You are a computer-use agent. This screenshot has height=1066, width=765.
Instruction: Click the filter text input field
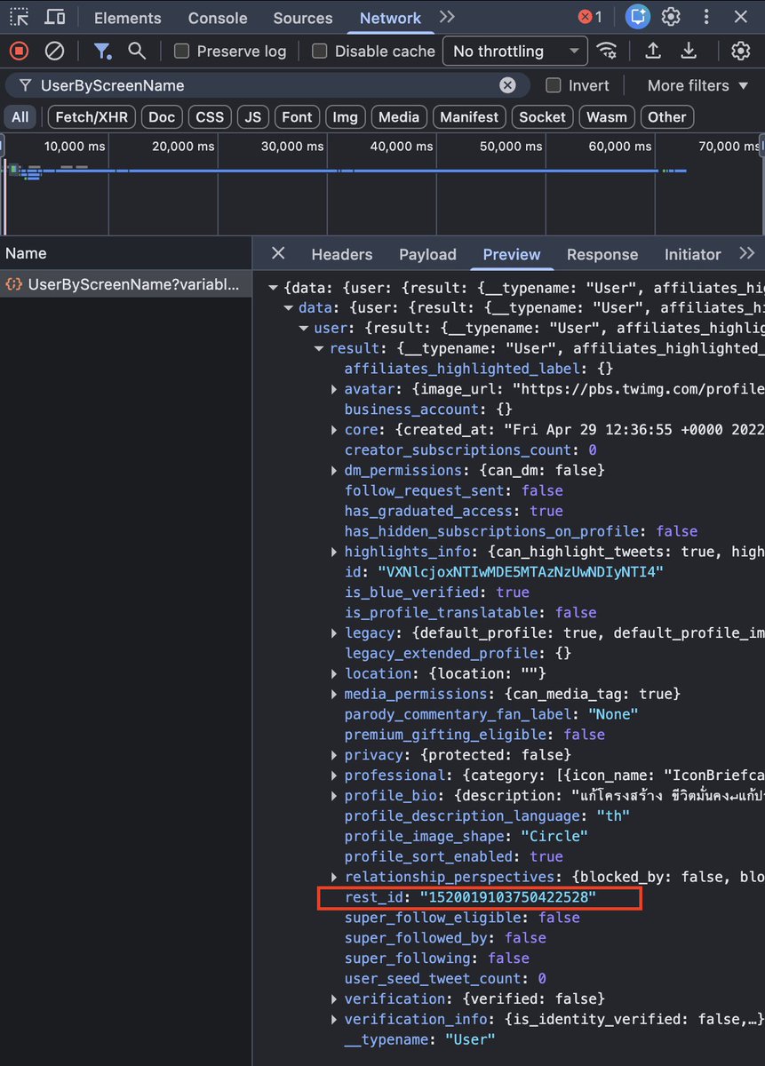click(x=267, y=85)
